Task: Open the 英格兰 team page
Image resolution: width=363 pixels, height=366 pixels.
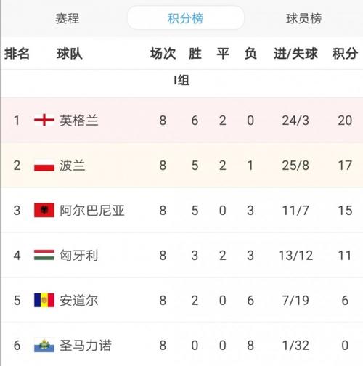Action: [x=78, y=121]
